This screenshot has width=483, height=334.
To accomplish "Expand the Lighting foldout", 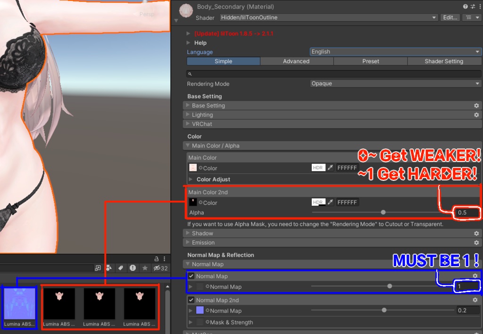I will point(187,114).
